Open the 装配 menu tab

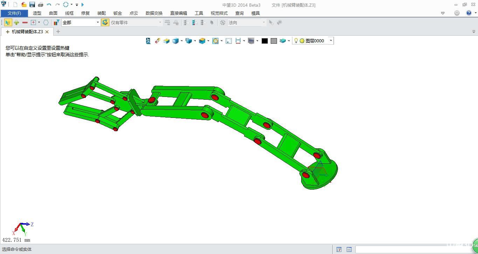(102, 13)
